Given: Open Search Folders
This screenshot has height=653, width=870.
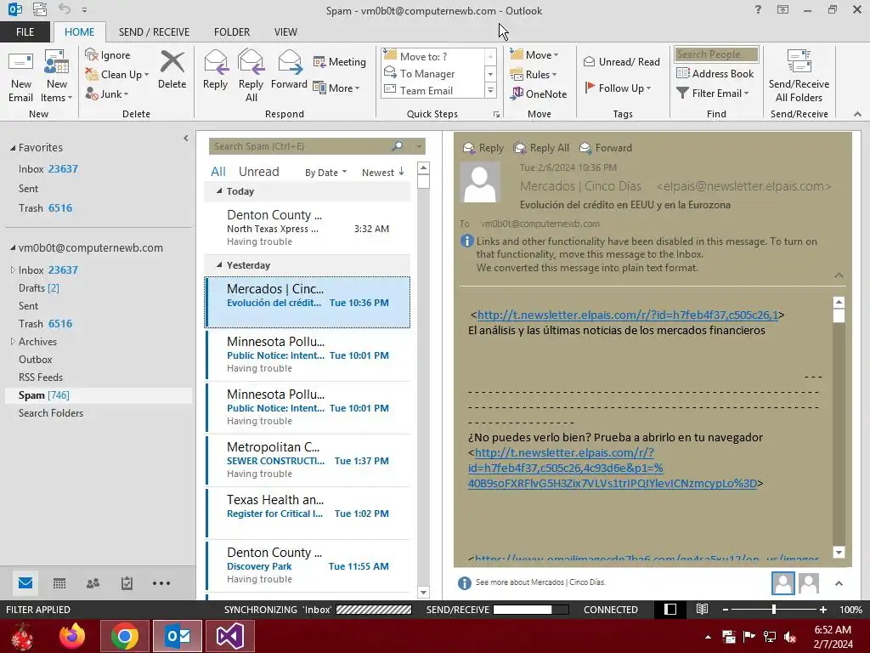Looking at the screenshot, I should click(x=51, y=412).
